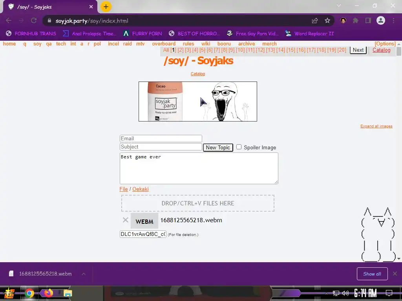
Task: Open File Explorer from the taskbar
Action: [68, 293]
